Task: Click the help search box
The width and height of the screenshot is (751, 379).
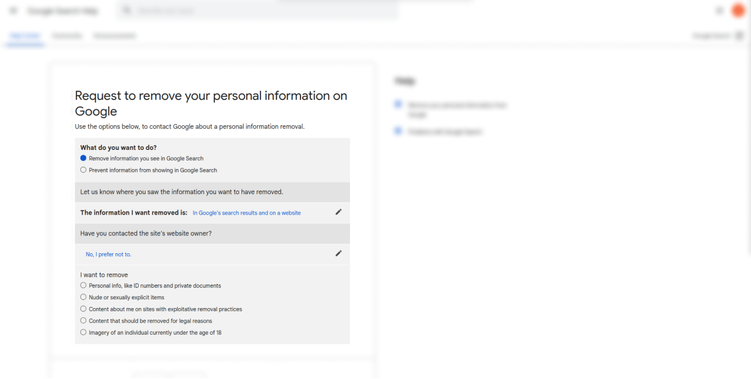Action: [x=260, y=11]
